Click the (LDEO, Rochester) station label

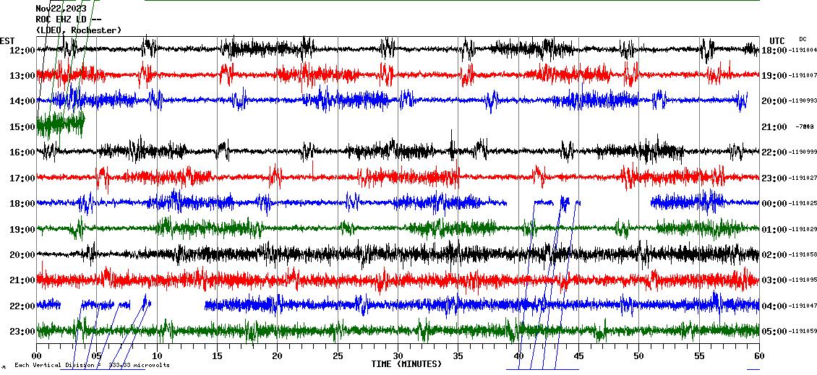click(79, 30)
